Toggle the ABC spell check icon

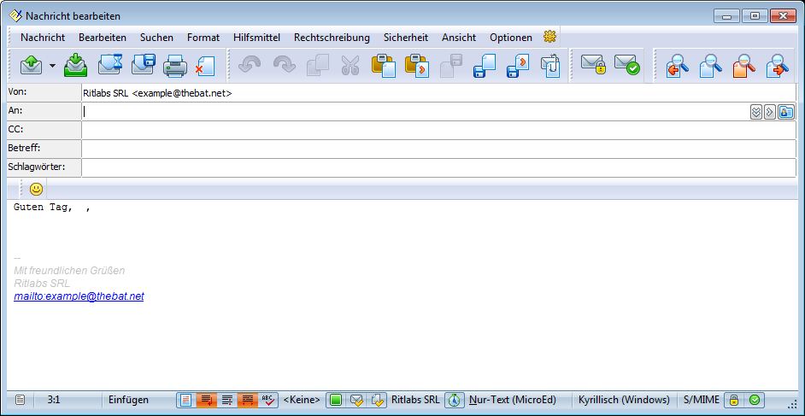[x=268, y=400]
